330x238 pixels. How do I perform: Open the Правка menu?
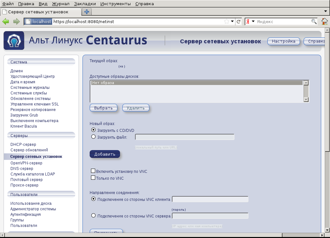click(26, 4)
